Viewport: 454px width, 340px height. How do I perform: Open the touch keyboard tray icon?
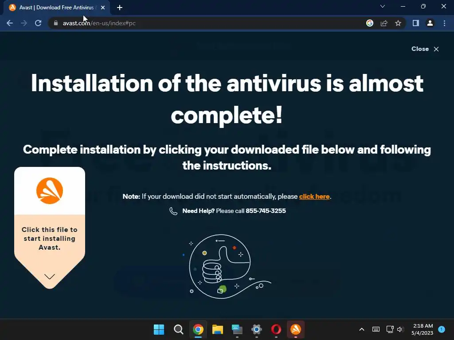tap(376, 329)
